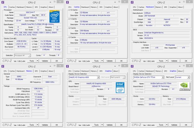The width and height of the screenshot is (194, 128).
Task: Open the Tools arrow in the Caches window
Action: 102,61
